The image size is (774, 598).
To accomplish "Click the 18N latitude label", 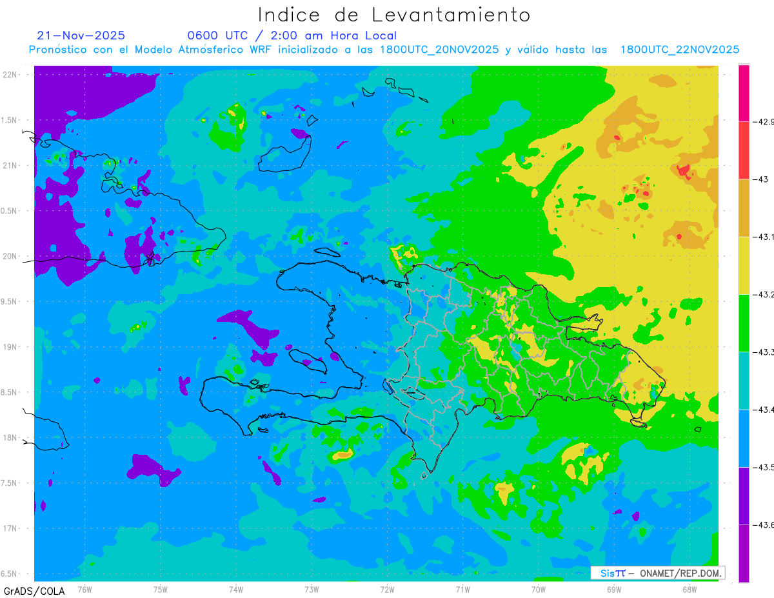I will tap(10, 437).
